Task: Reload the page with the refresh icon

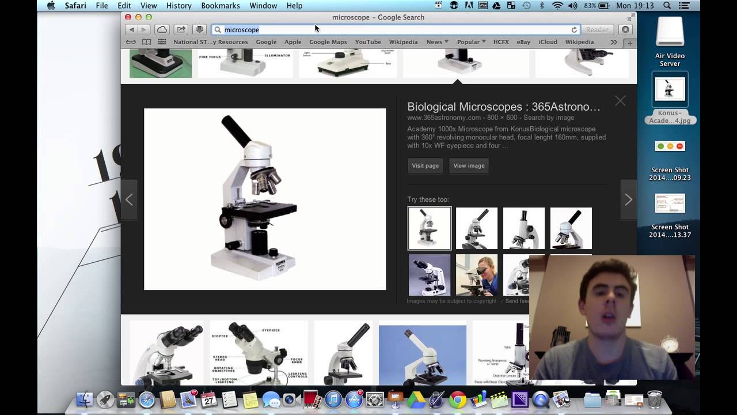Action: click(x=574, y=29)
